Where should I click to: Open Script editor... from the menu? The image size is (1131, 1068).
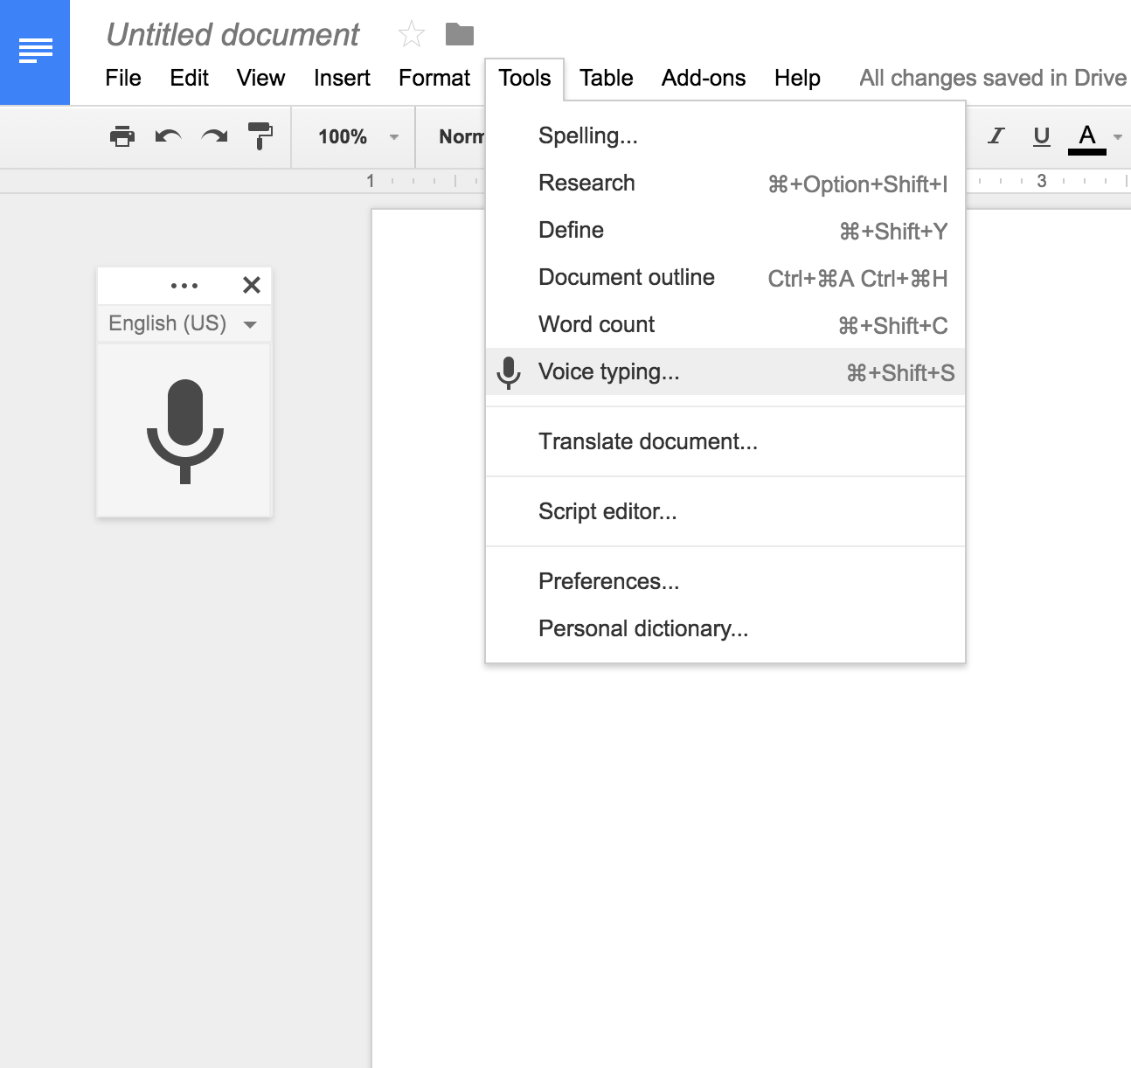(725, 511)
